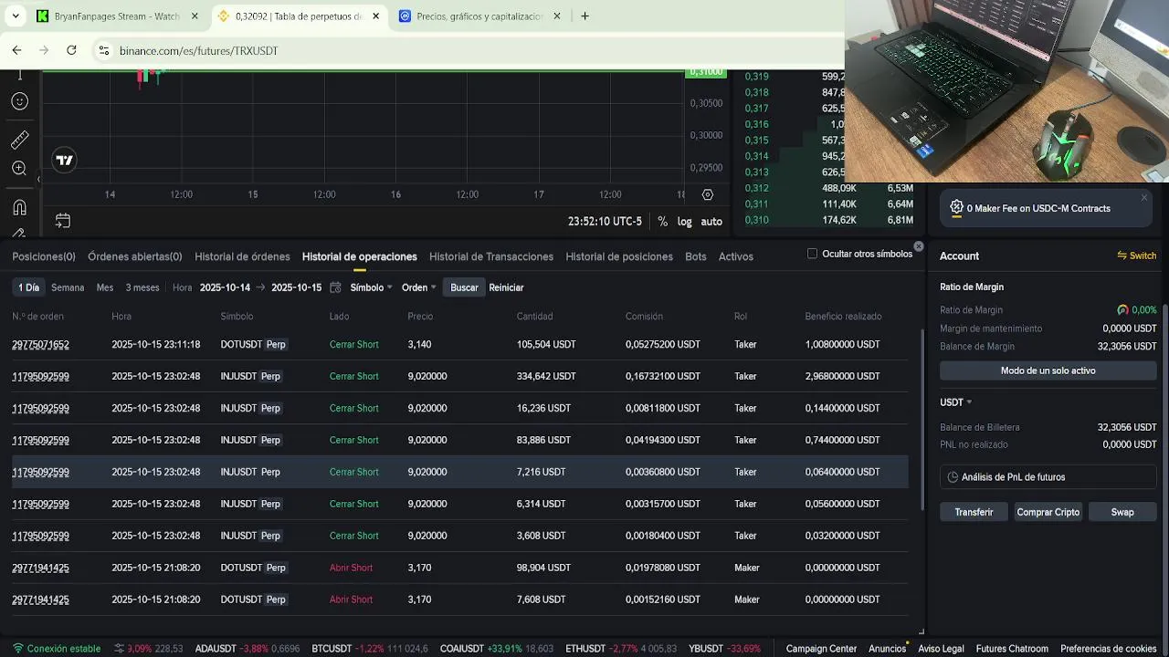Toggle the magnet snap mode
Image resolution: width=1169 pixels, height=657 pixels.
click(19, 207)
